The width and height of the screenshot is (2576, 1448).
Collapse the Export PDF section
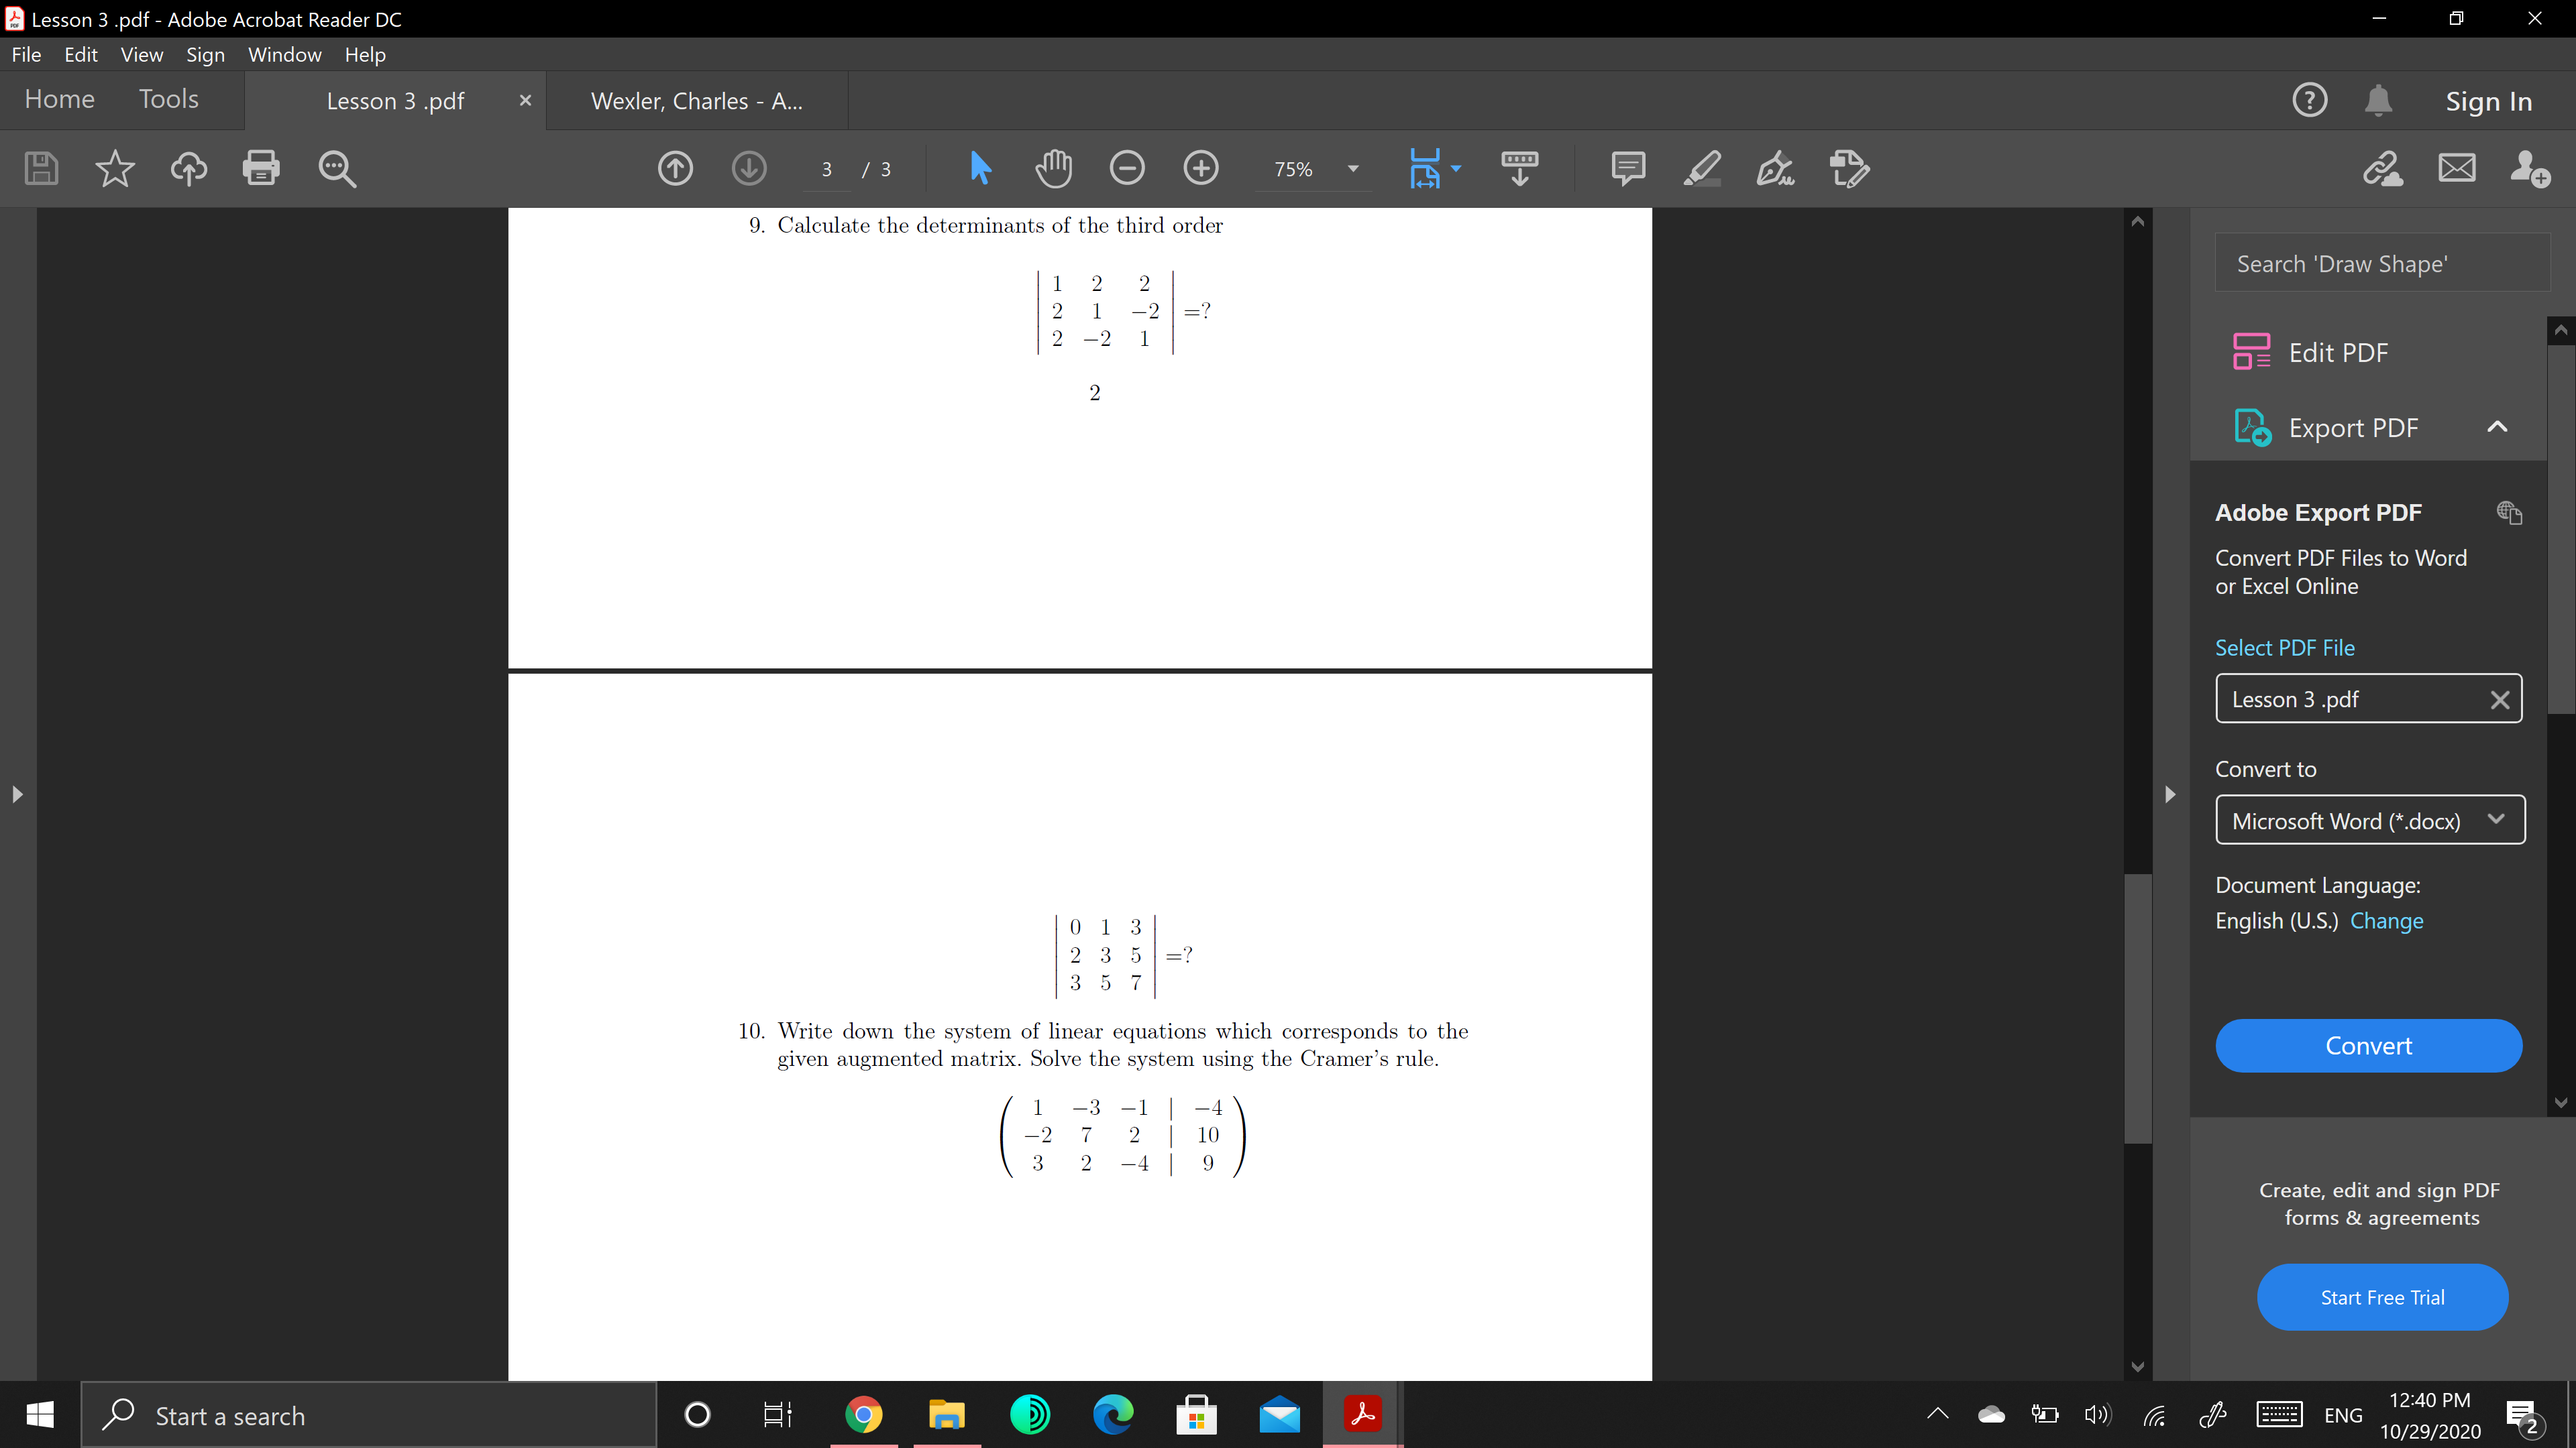2497,427
